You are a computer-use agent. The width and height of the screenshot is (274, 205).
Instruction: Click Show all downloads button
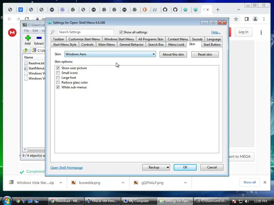point(249,182)
